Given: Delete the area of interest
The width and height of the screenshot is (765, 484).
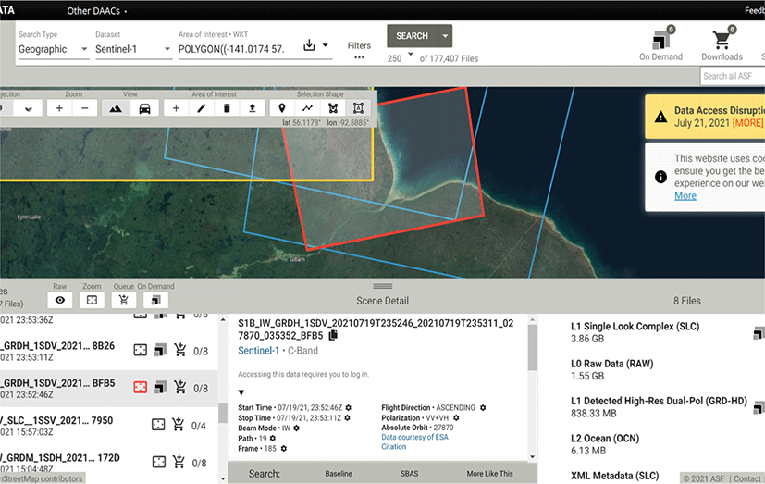Looking at the screenshot, I should (227, 108).
